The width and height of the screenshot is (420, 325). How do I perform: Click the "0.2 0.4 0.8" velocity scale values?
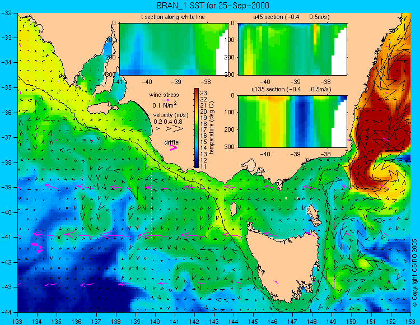168,122
